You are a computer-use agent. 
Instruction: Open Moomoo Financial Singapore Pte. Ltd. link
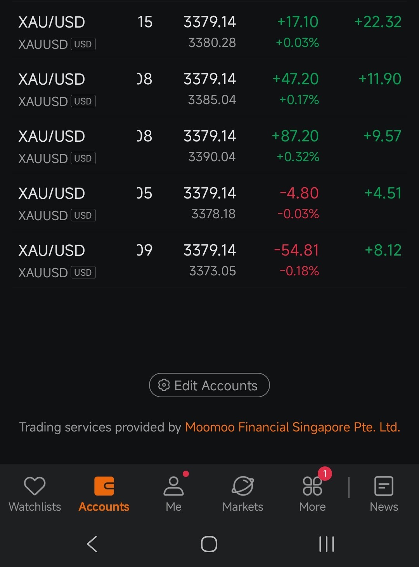(x=293, y=427)
